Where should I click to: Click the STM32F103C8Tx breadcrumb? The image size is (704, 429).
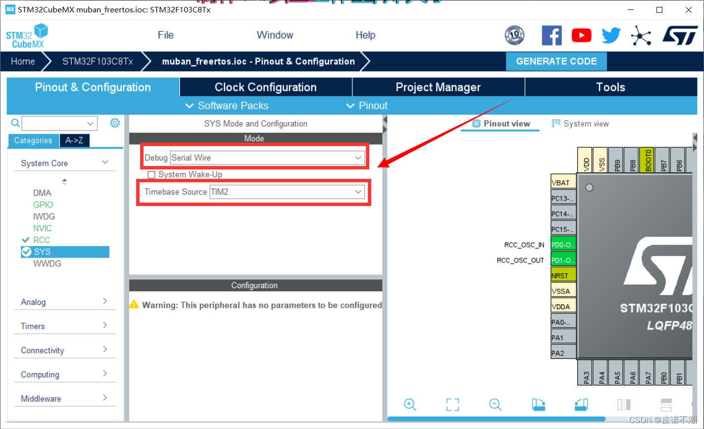tap(98, 61)
